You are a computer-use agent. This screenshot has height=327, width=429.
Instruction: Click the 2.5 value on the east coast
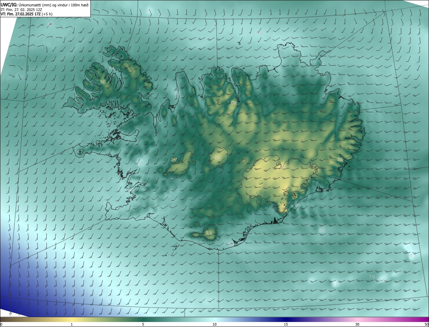(x=340, y=160)
